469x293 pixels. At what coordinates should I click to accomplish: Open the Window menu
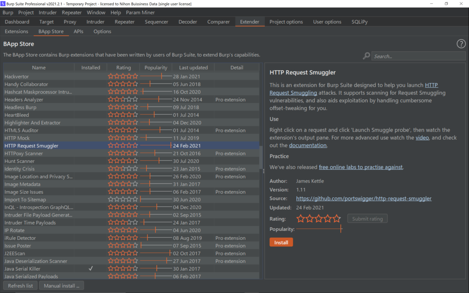pos(96,13)
